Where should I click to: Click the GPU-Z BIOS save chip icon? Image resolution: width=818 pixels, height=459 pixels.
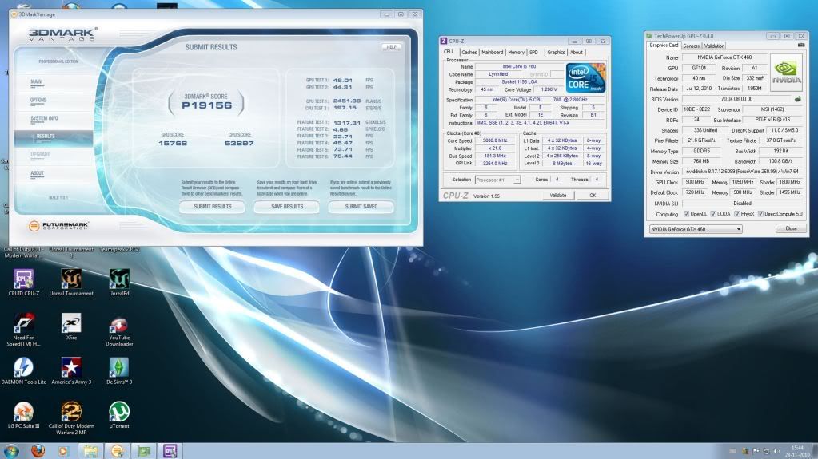tap(797, 98)
